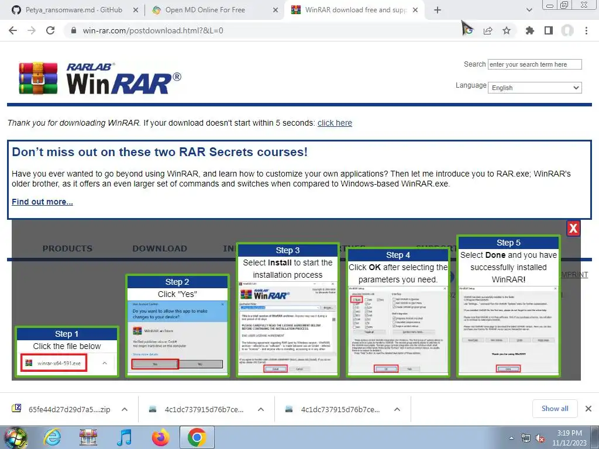Click the WinRAR logo
This screenshot has width=599, height=449.
(100, 78)
